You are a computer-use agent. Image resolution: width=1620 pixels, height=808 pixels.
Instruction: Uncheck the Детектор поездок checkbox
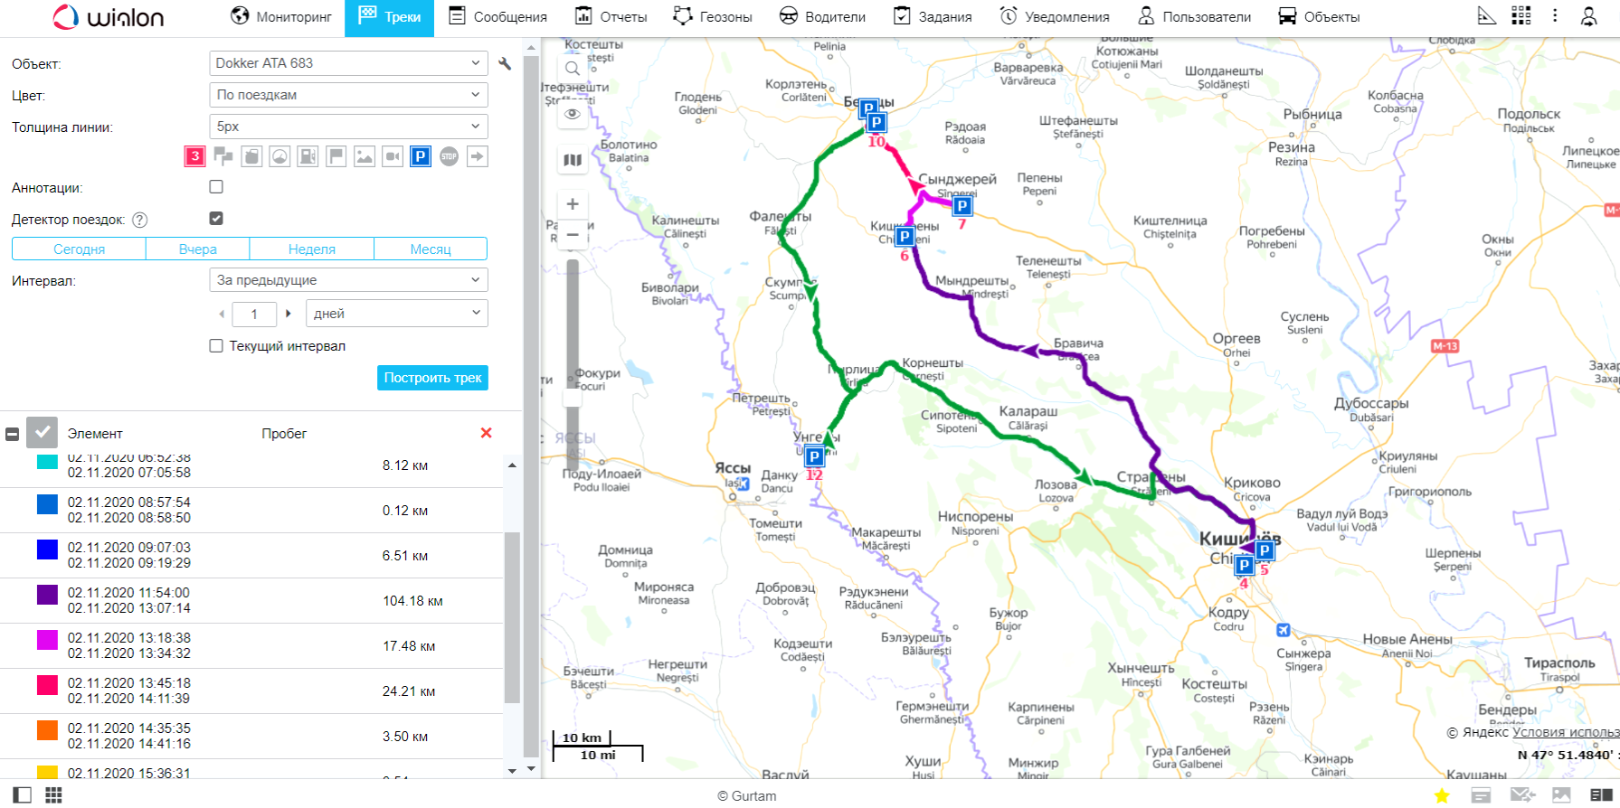216,219
